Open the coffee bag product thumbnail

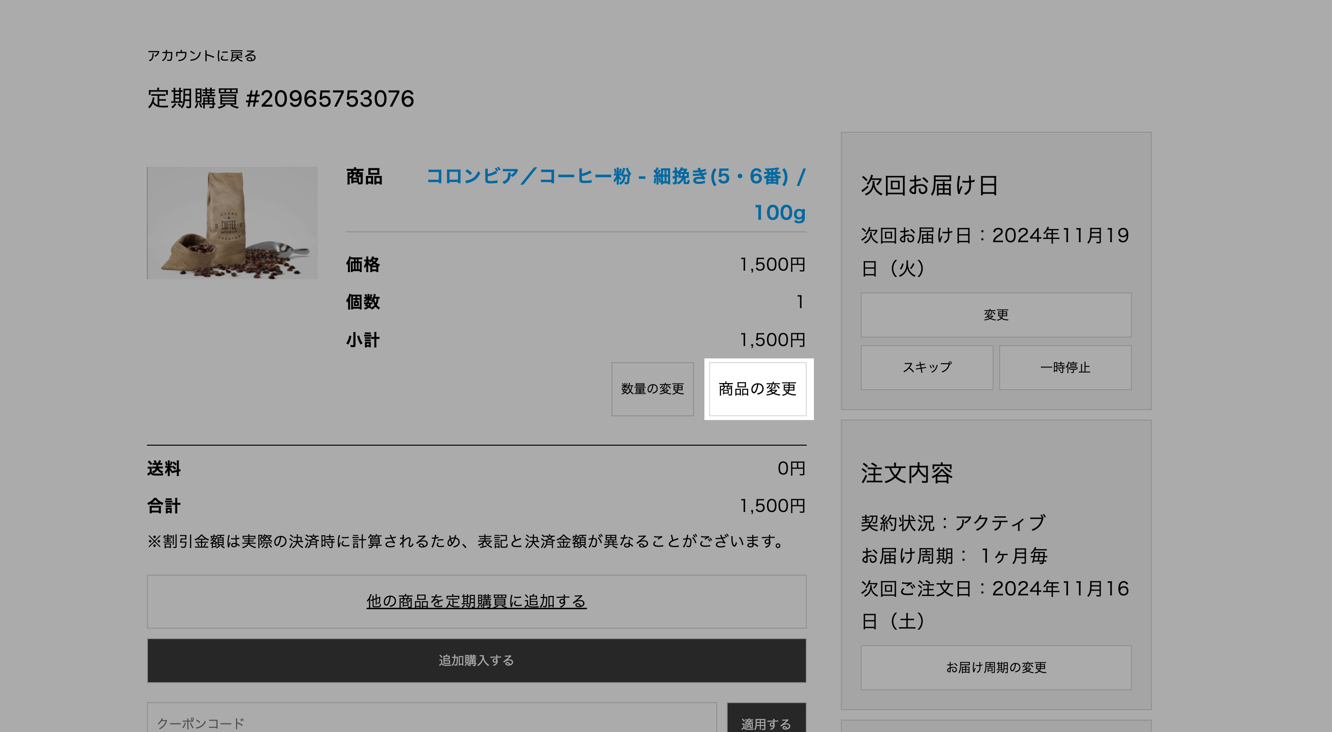[x=232, y=223]
